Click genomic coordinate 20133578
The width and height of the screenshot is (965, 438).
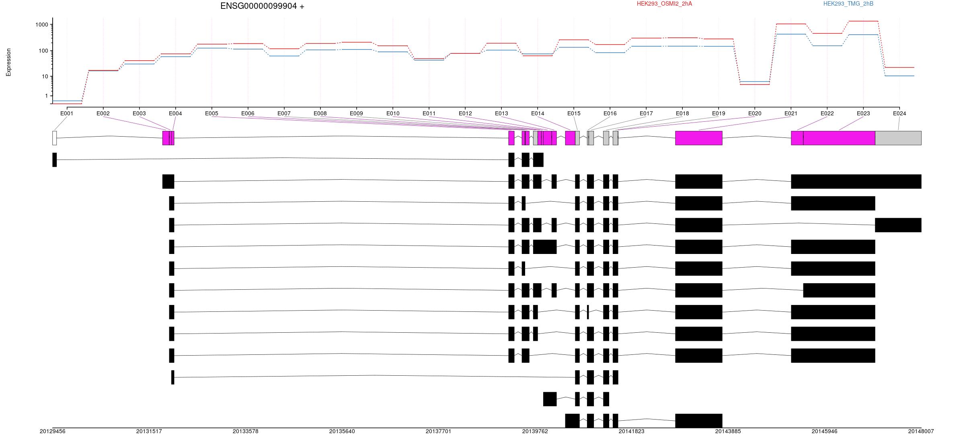(x=246, y=431)
